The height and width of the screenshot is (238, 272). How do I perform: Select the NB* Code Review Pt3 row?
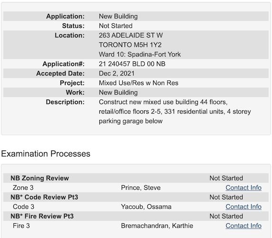click(136, 197)
